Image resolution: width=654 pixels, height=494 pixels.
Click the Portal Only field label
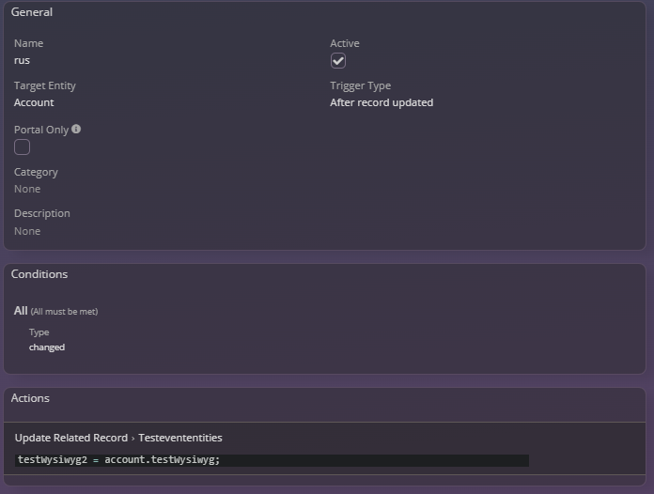[x=41, y=130]
